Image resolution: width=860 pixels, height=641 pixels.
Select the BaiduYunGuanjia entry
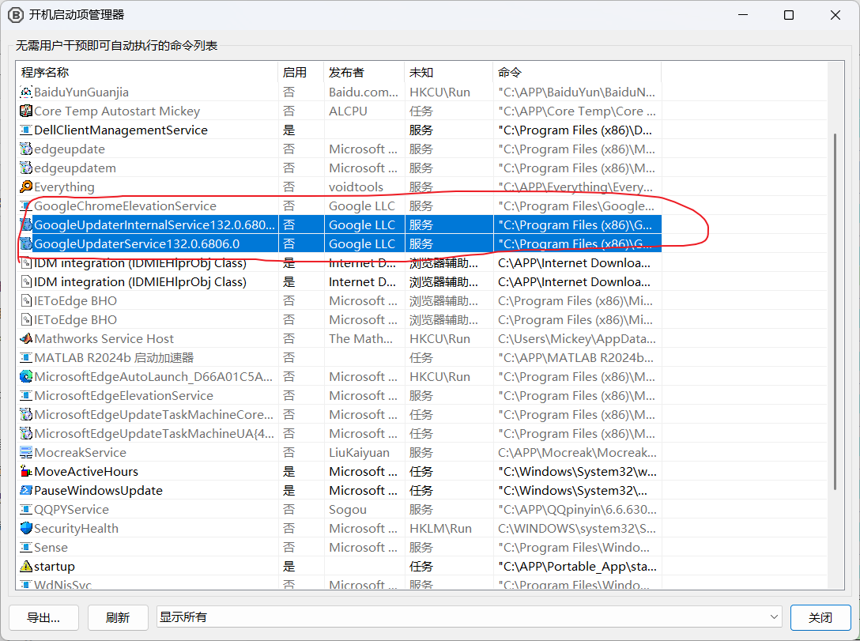coord(81,92)
